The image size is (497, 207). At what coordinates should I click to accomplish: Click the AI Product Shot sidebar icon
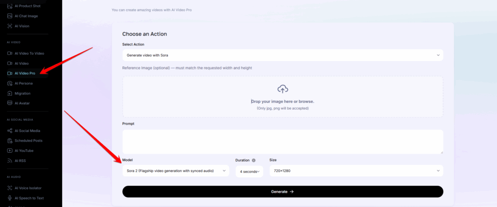coord(10,6)
